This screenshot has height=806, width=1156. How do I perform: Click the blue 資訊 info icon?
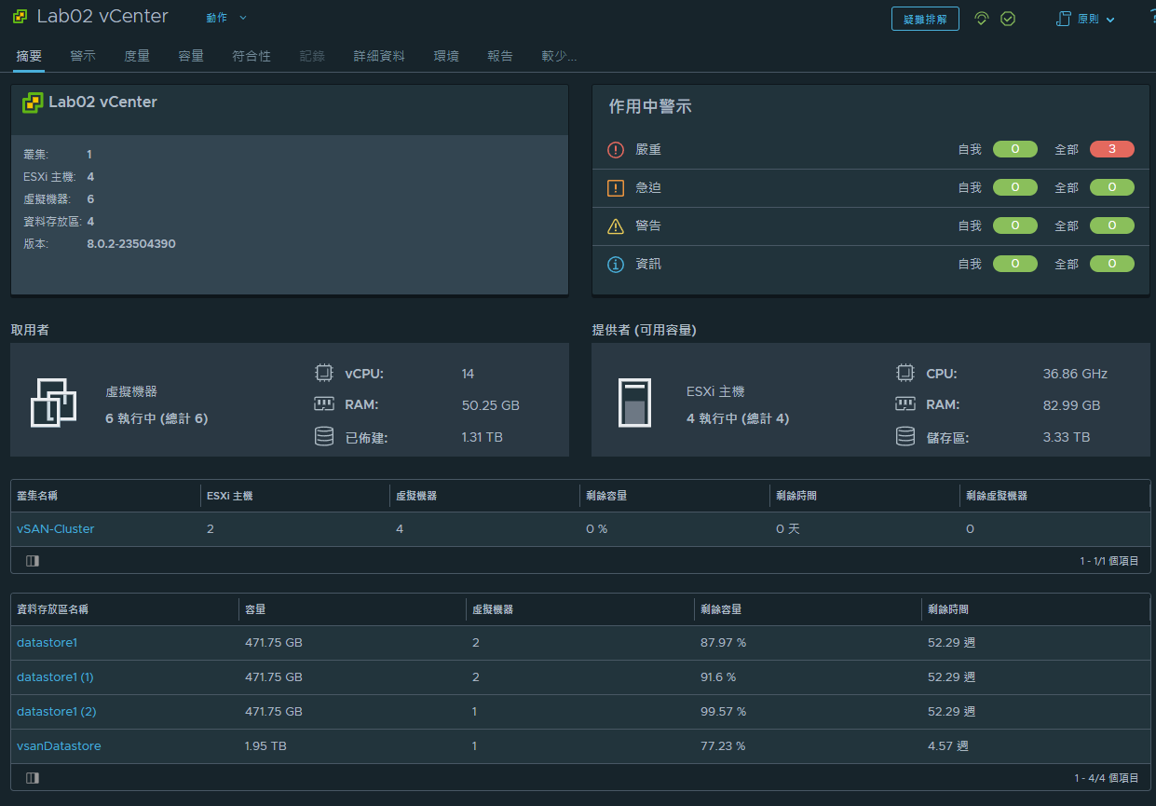[x=616, y=265]
